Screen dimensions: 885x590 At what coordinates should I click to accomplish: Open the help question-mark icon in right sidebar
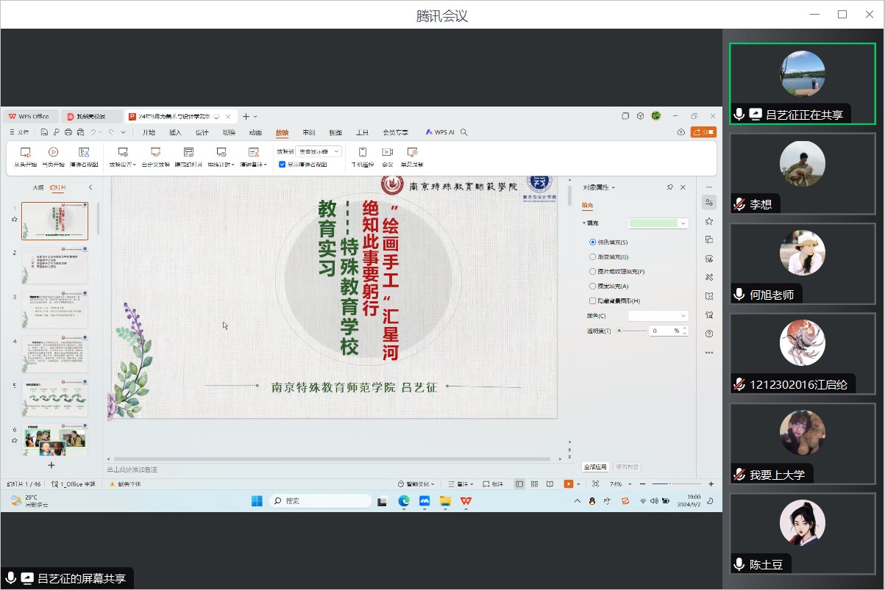click(709, 334)
